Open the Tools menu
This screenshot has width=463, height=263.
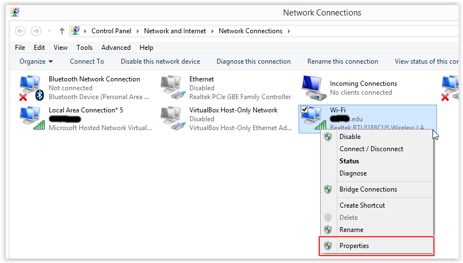click(84, 48)
